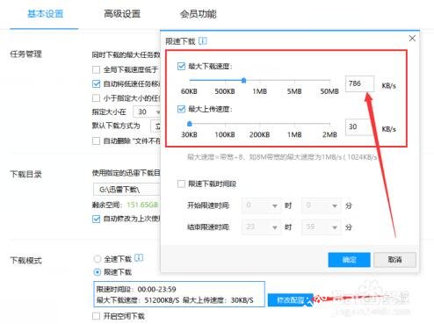Click the 50MB label on download slider
Screen dimensions: 434x324
click(329, 91)
